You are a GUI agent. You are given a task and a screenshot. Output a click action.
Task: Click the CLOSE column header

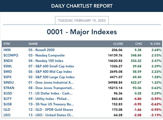[x=118, y=44]
